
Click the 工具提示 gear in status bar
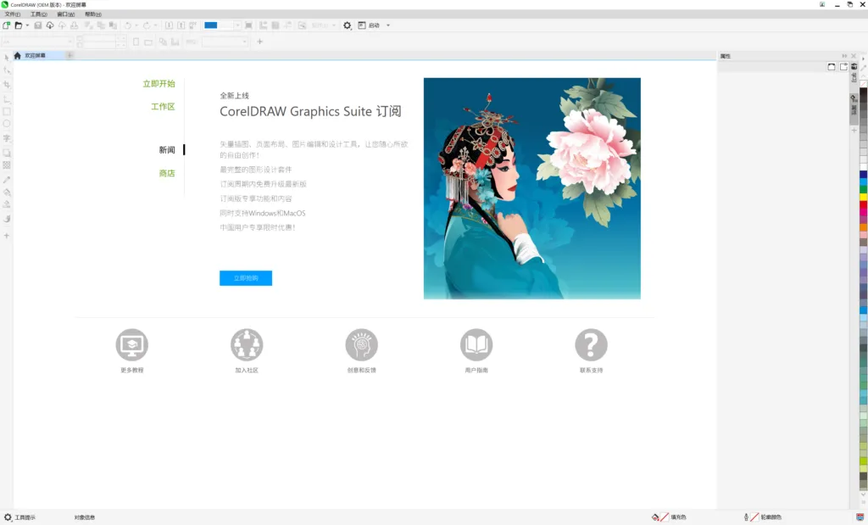point(8,517)
